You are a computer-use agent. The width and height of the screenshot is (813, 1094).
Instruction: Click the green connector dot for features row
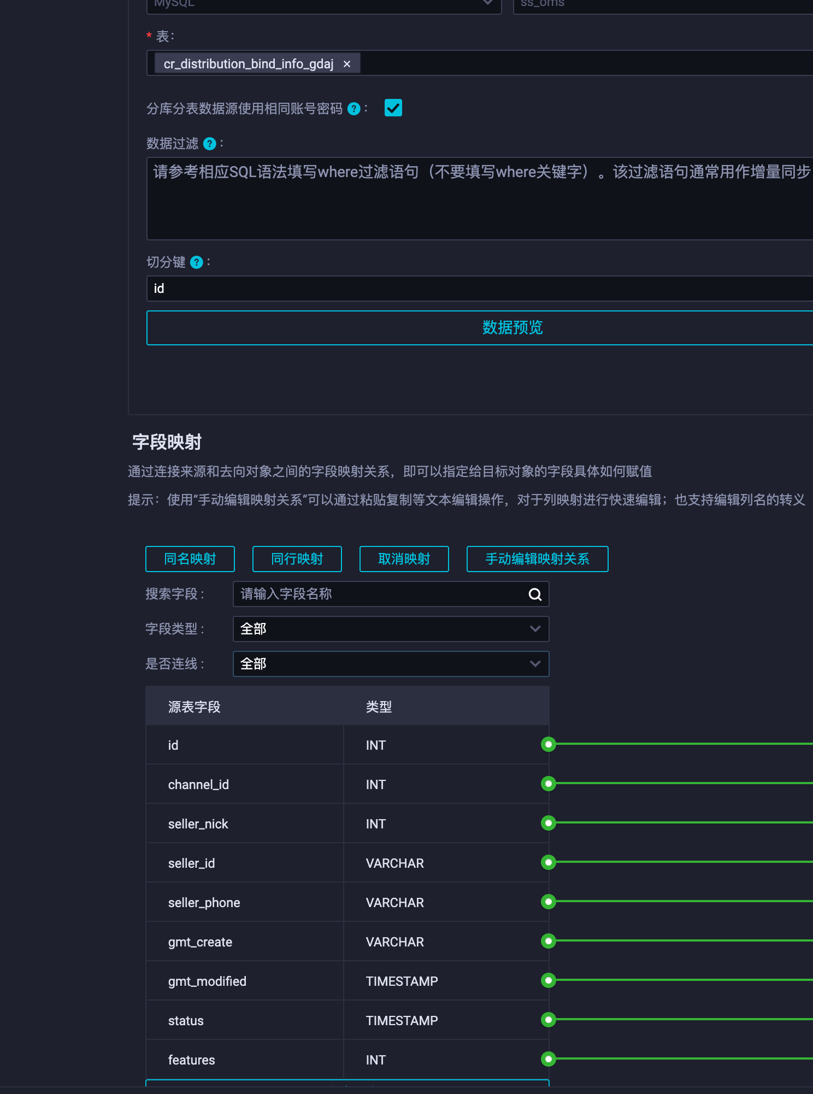[x=549, y=1059]
